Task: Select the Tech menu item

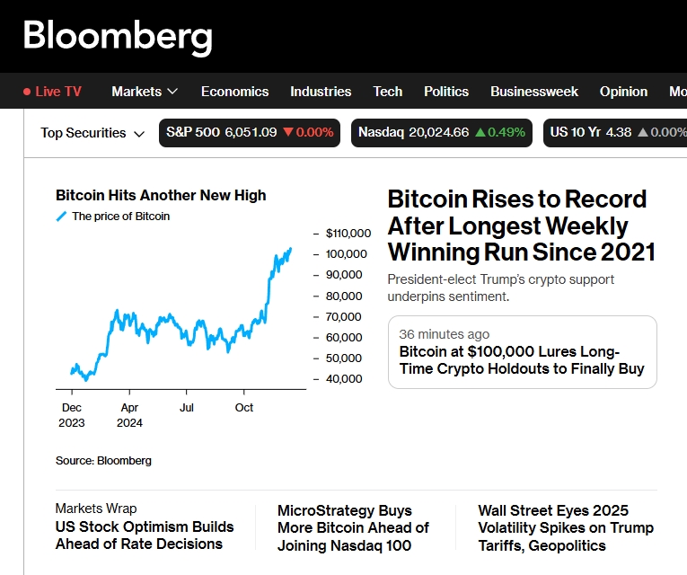Action: tap(388, 92)
